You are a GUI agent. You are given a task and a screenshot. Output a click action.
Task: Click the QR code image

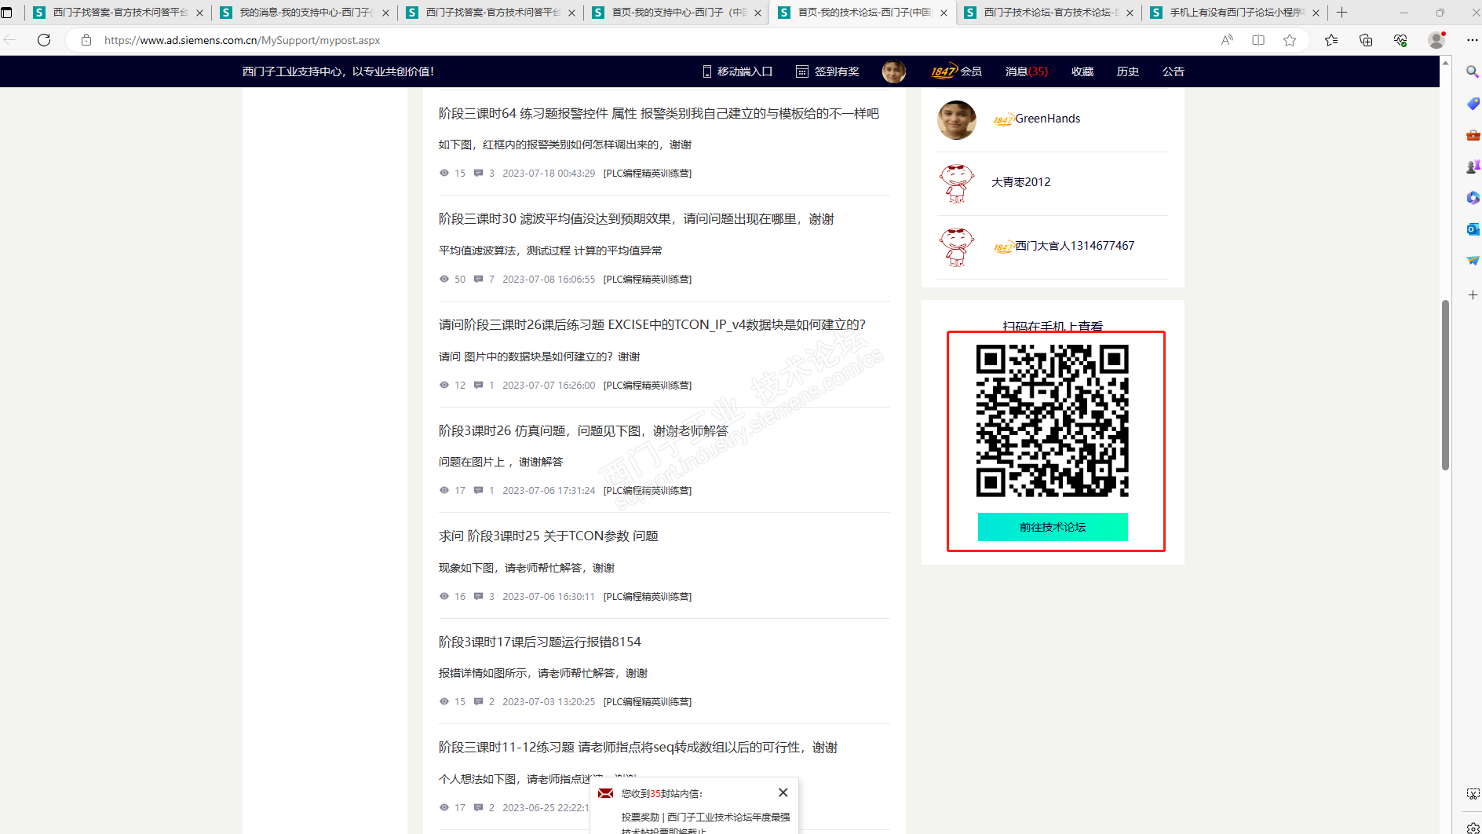click(x=1053, y=421)
